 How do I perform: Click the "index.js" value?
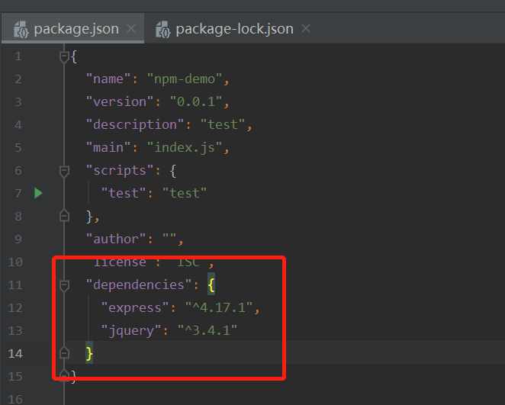[185, 147]
